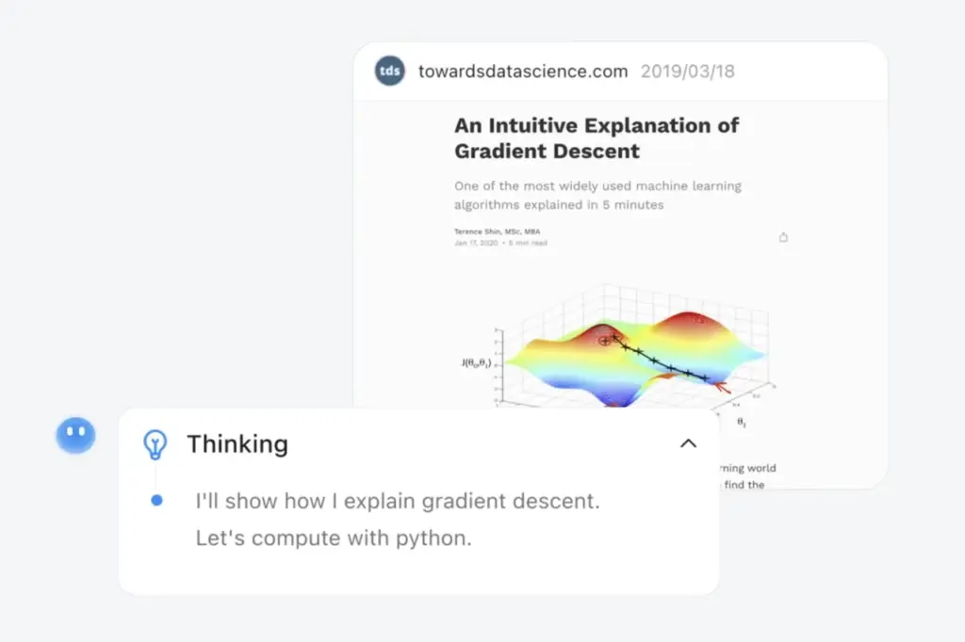Click the right red peak of the surface plot
Screen dimensions: 965x642
point(695,325)
